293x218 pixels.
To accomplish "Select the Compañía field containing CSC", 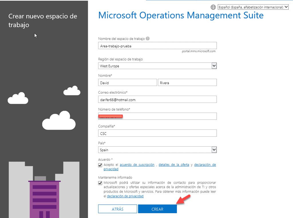I will tap(157, 133).
